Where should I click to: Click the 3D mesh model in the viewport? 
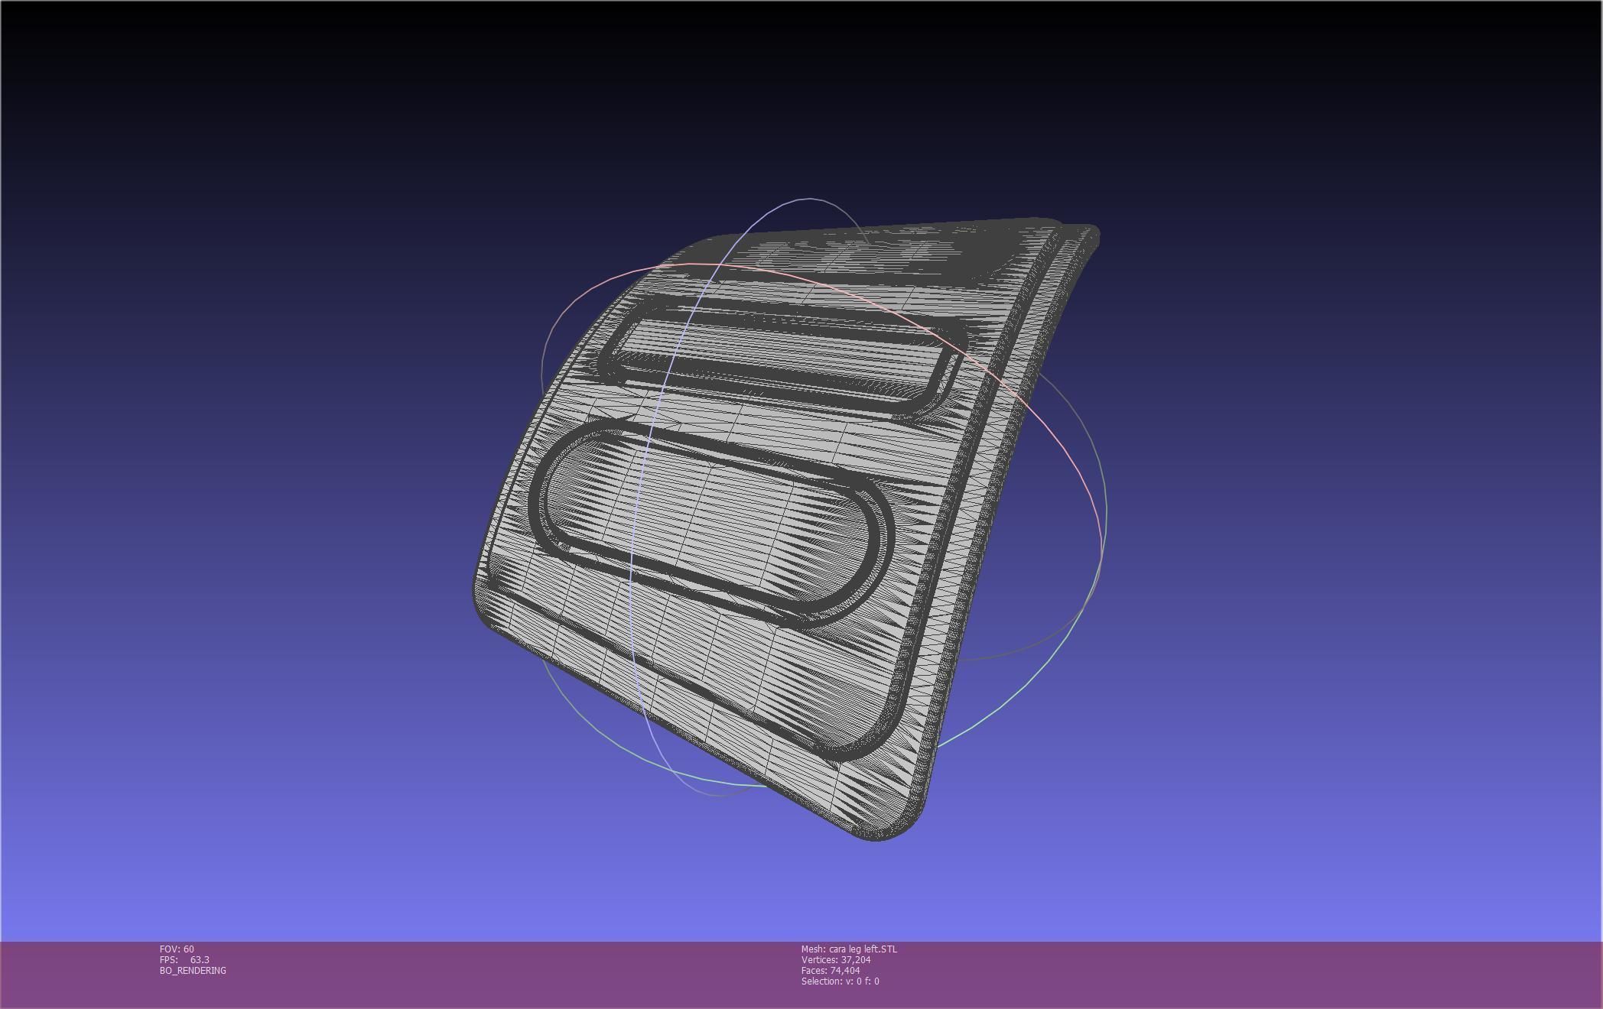[x=786, y=529]
